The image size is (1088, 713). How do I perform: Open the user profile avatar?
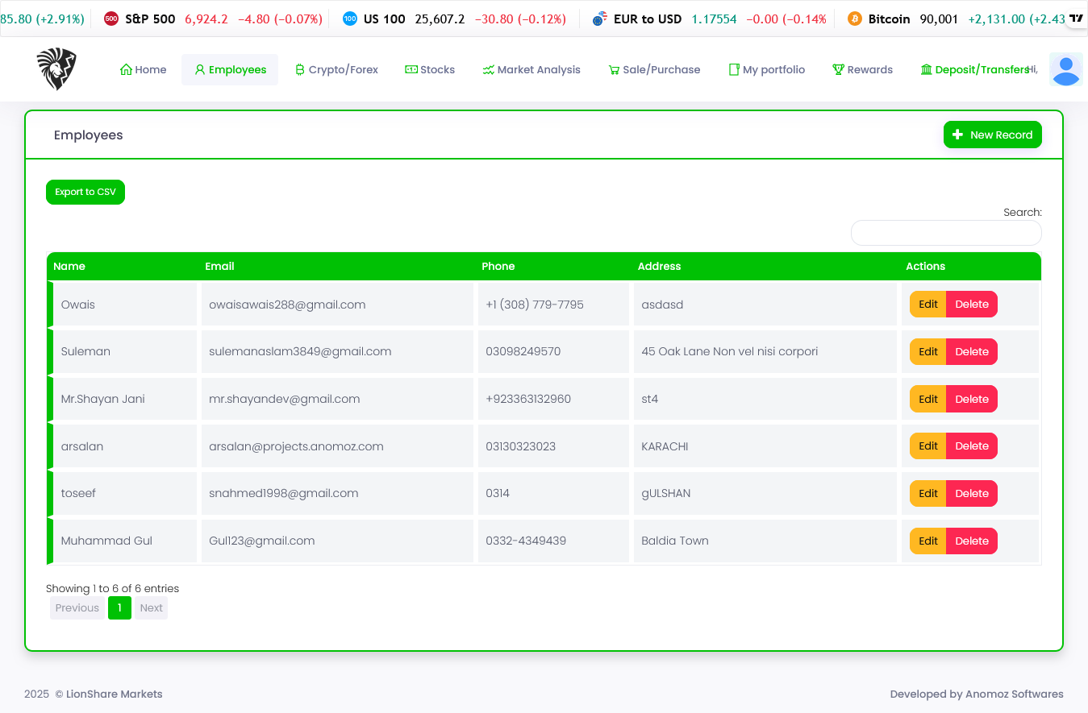[1065, 70]
